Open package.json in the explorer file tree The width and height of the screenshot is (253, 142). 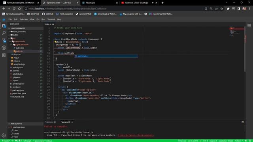(x=18, y=90)
